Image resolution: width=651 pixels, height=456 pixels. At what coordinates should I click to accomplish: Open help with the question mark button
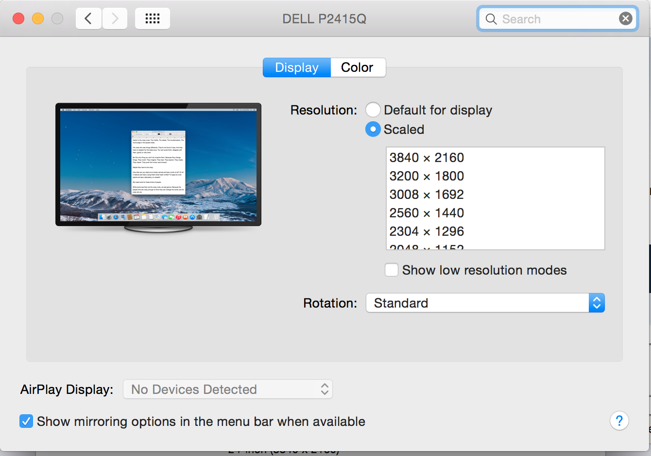click(619, 421)
